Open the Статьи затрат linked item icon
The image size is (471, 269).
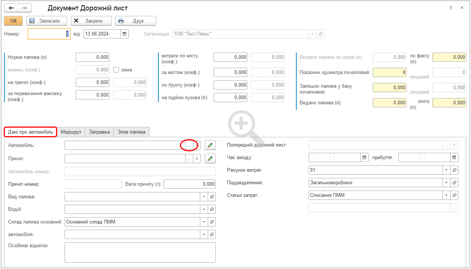pyautogui.click(x=454, y=195)
